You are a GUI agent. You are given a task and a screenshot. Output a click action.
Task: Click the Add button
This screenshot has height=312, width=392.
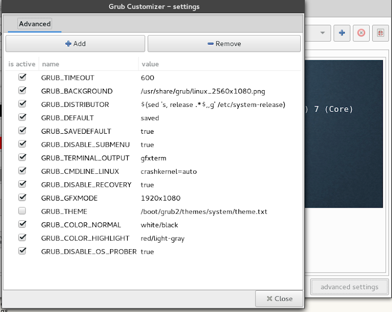pyautogui.click(x=75, y=44)
